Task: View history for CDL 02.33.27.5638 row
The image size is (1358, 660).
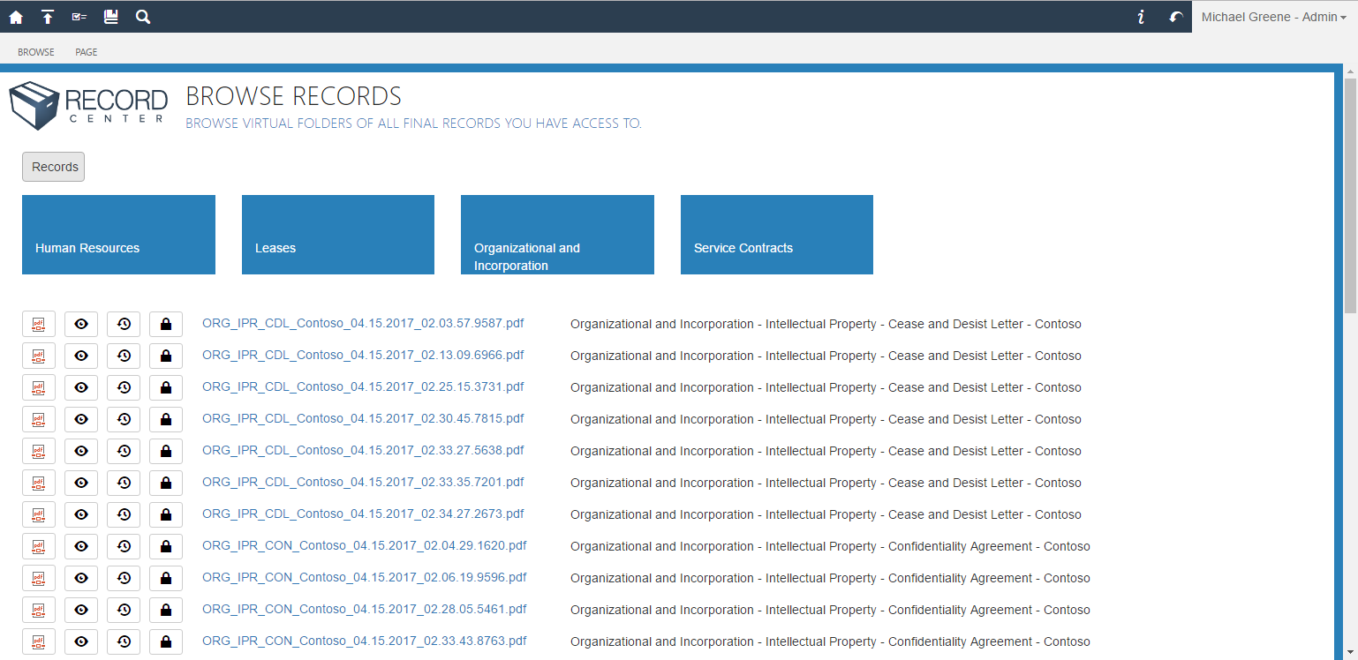Action: (124, 452)
